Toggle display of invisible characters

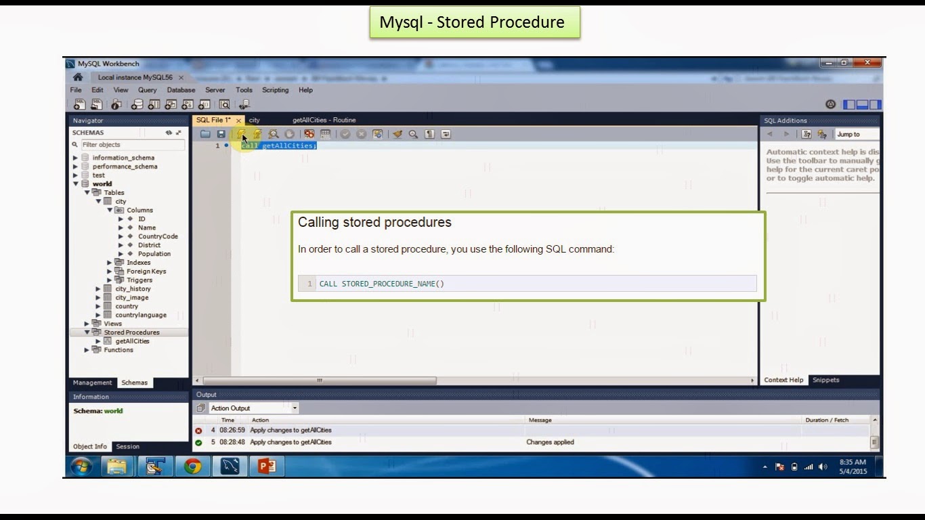coord(429,134)
